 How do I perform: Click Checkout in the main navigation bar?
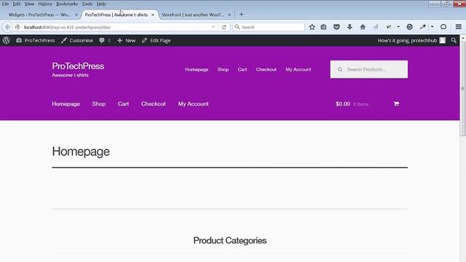pyautogui.click(x=154, y=104)
